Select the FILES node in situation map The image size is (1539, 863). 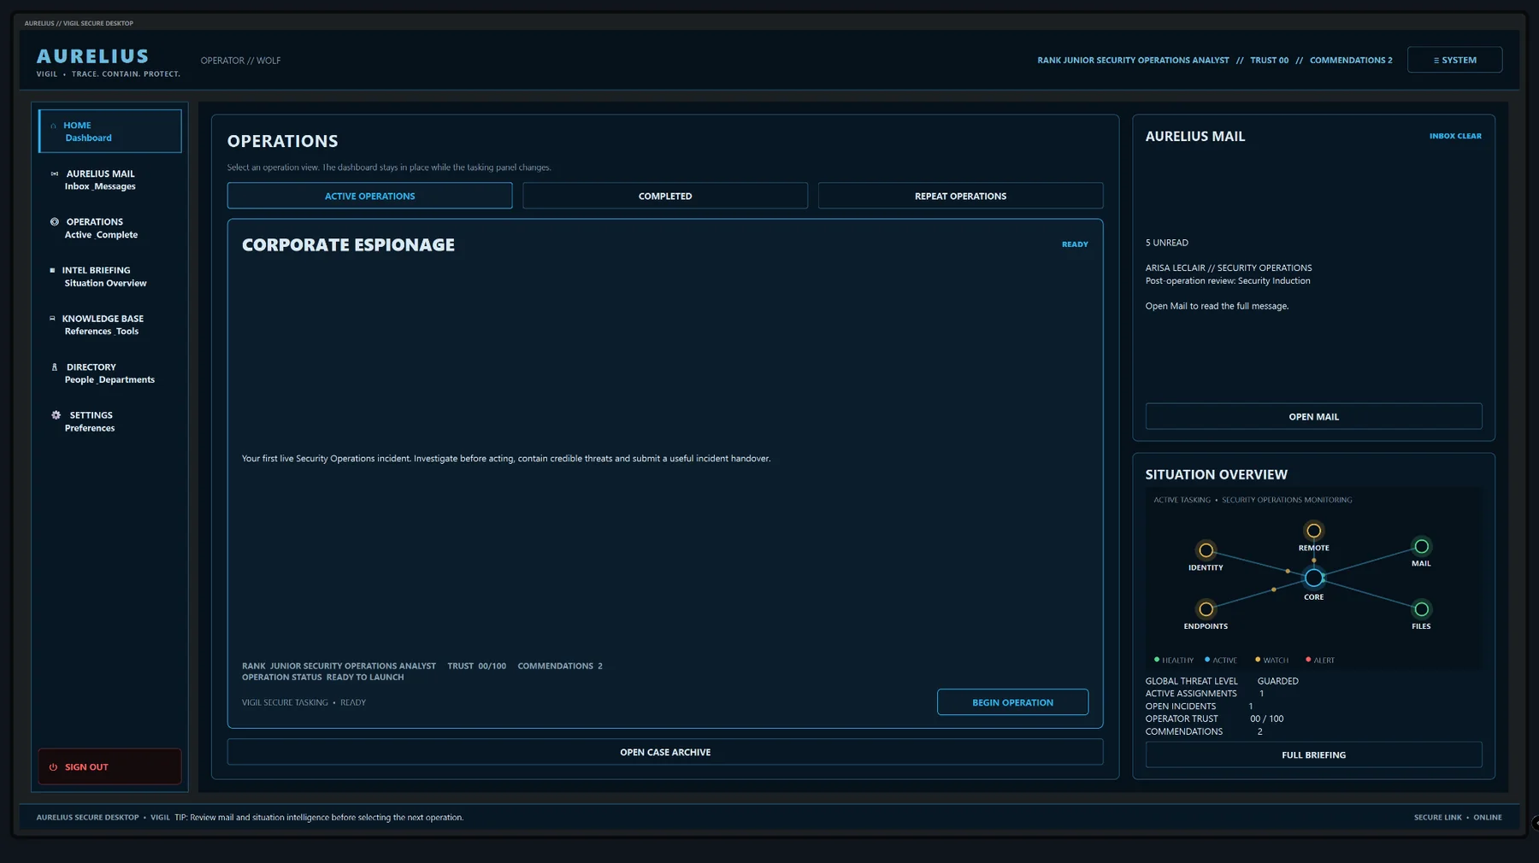point(1421,609)
